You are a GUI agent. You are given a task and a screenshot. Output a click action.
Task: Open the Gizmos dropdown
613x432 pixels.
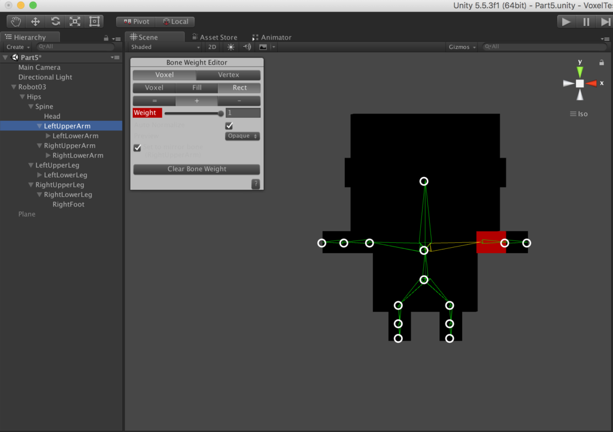pyautogui.click(x=462, y=47)
